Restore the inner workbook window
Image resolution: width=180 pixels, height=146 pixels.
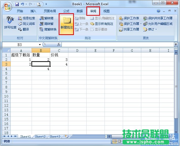coord(169,11)
